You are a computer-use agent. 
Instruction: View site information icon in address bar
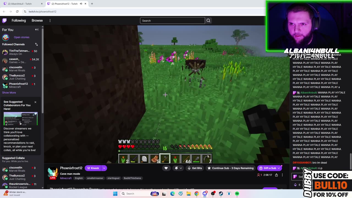click(25, 12)
